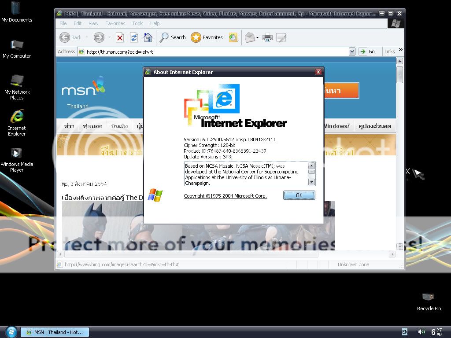Screen dimensions: 451x338
Task: Click the horizontal scrollbar left arrow
Action: pyautogui.click(x=60, y=254)
